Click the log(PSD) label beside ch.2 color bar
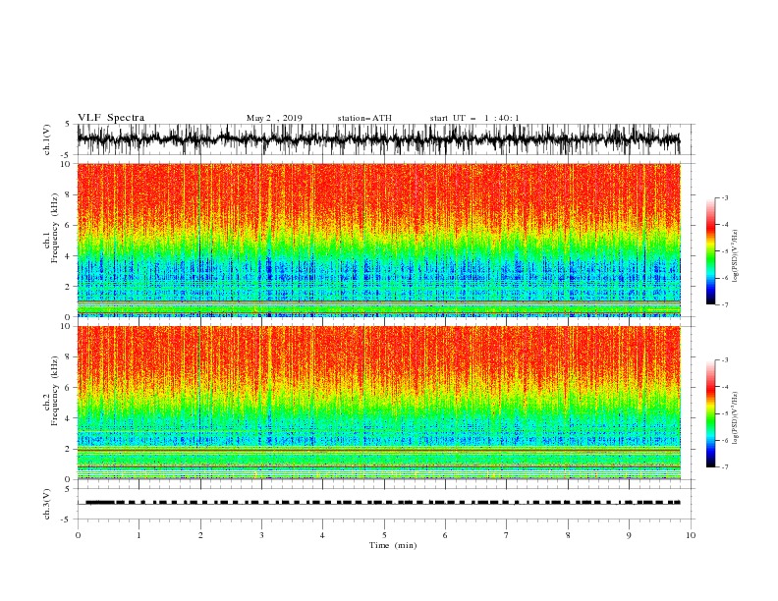778x601 pixels. point(735,418)
